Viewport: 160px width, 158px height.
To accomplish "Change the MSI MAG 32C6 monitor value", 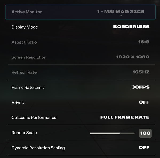I will [x=121, y=12].
